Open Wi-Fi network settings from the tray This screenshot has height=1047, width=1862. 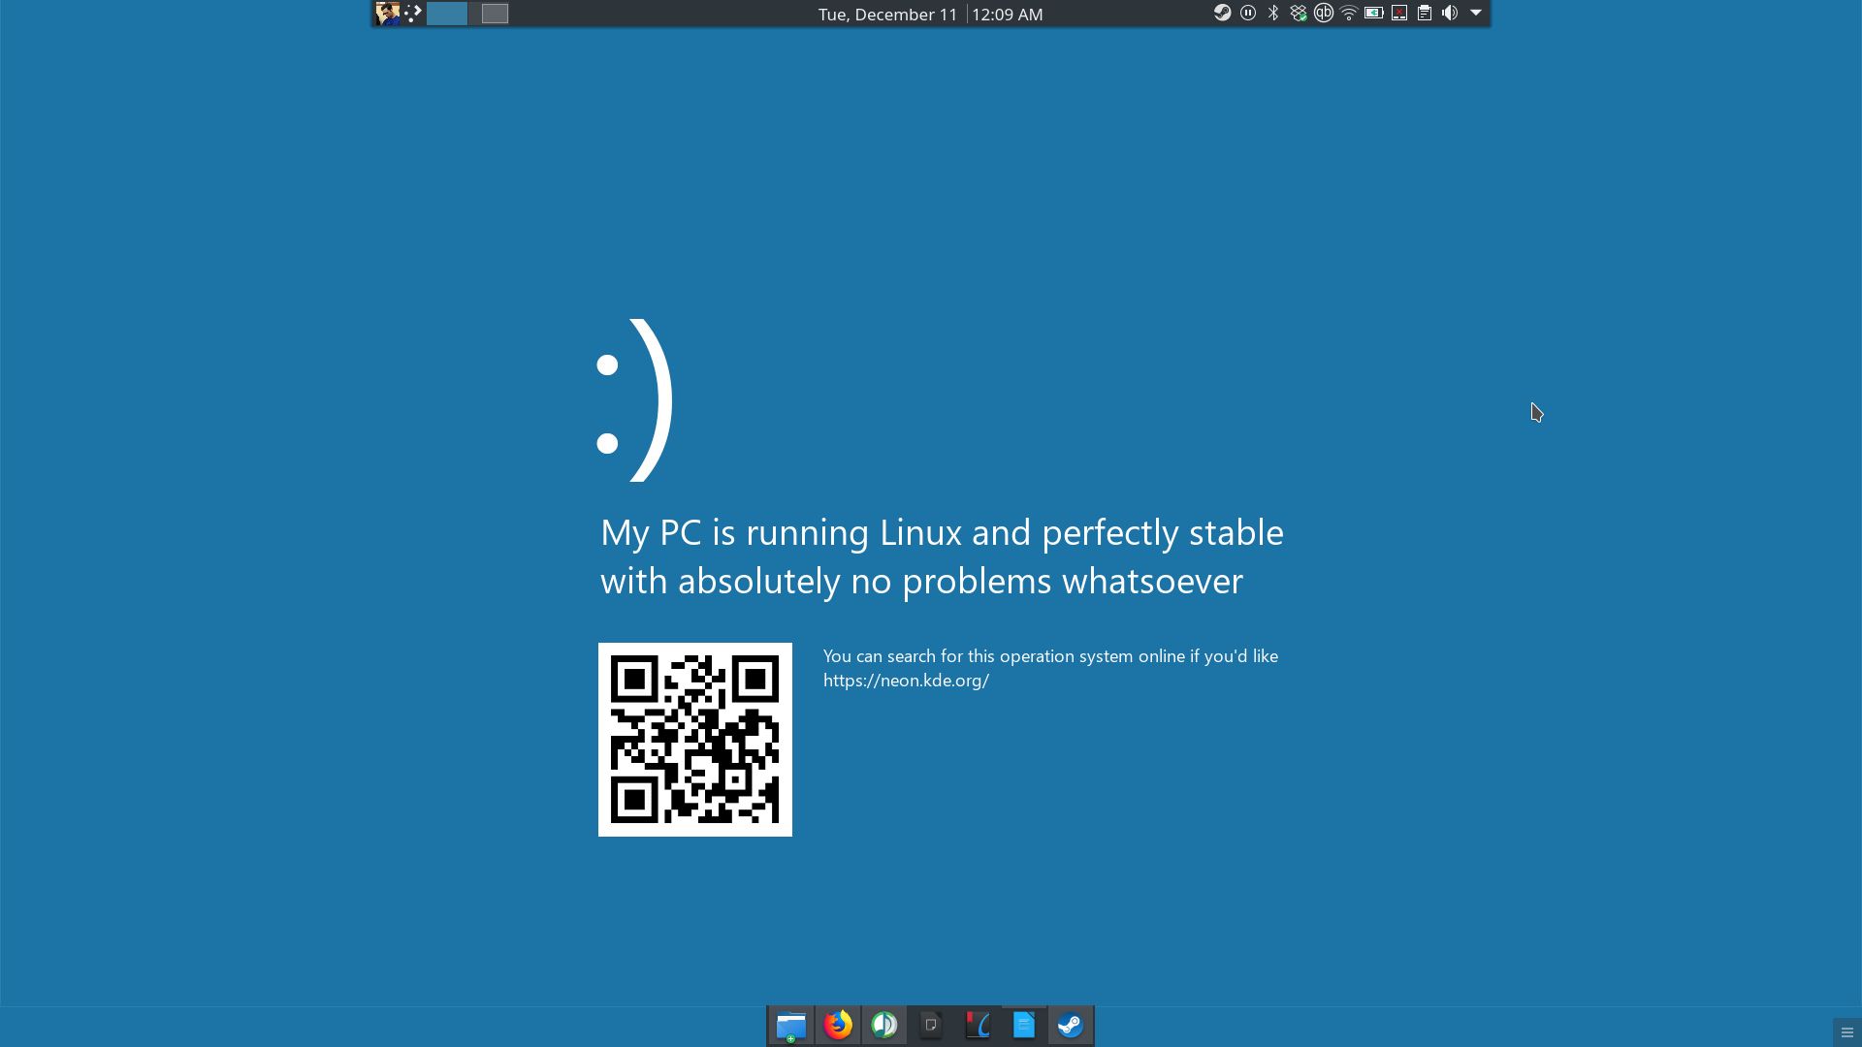1349,14
